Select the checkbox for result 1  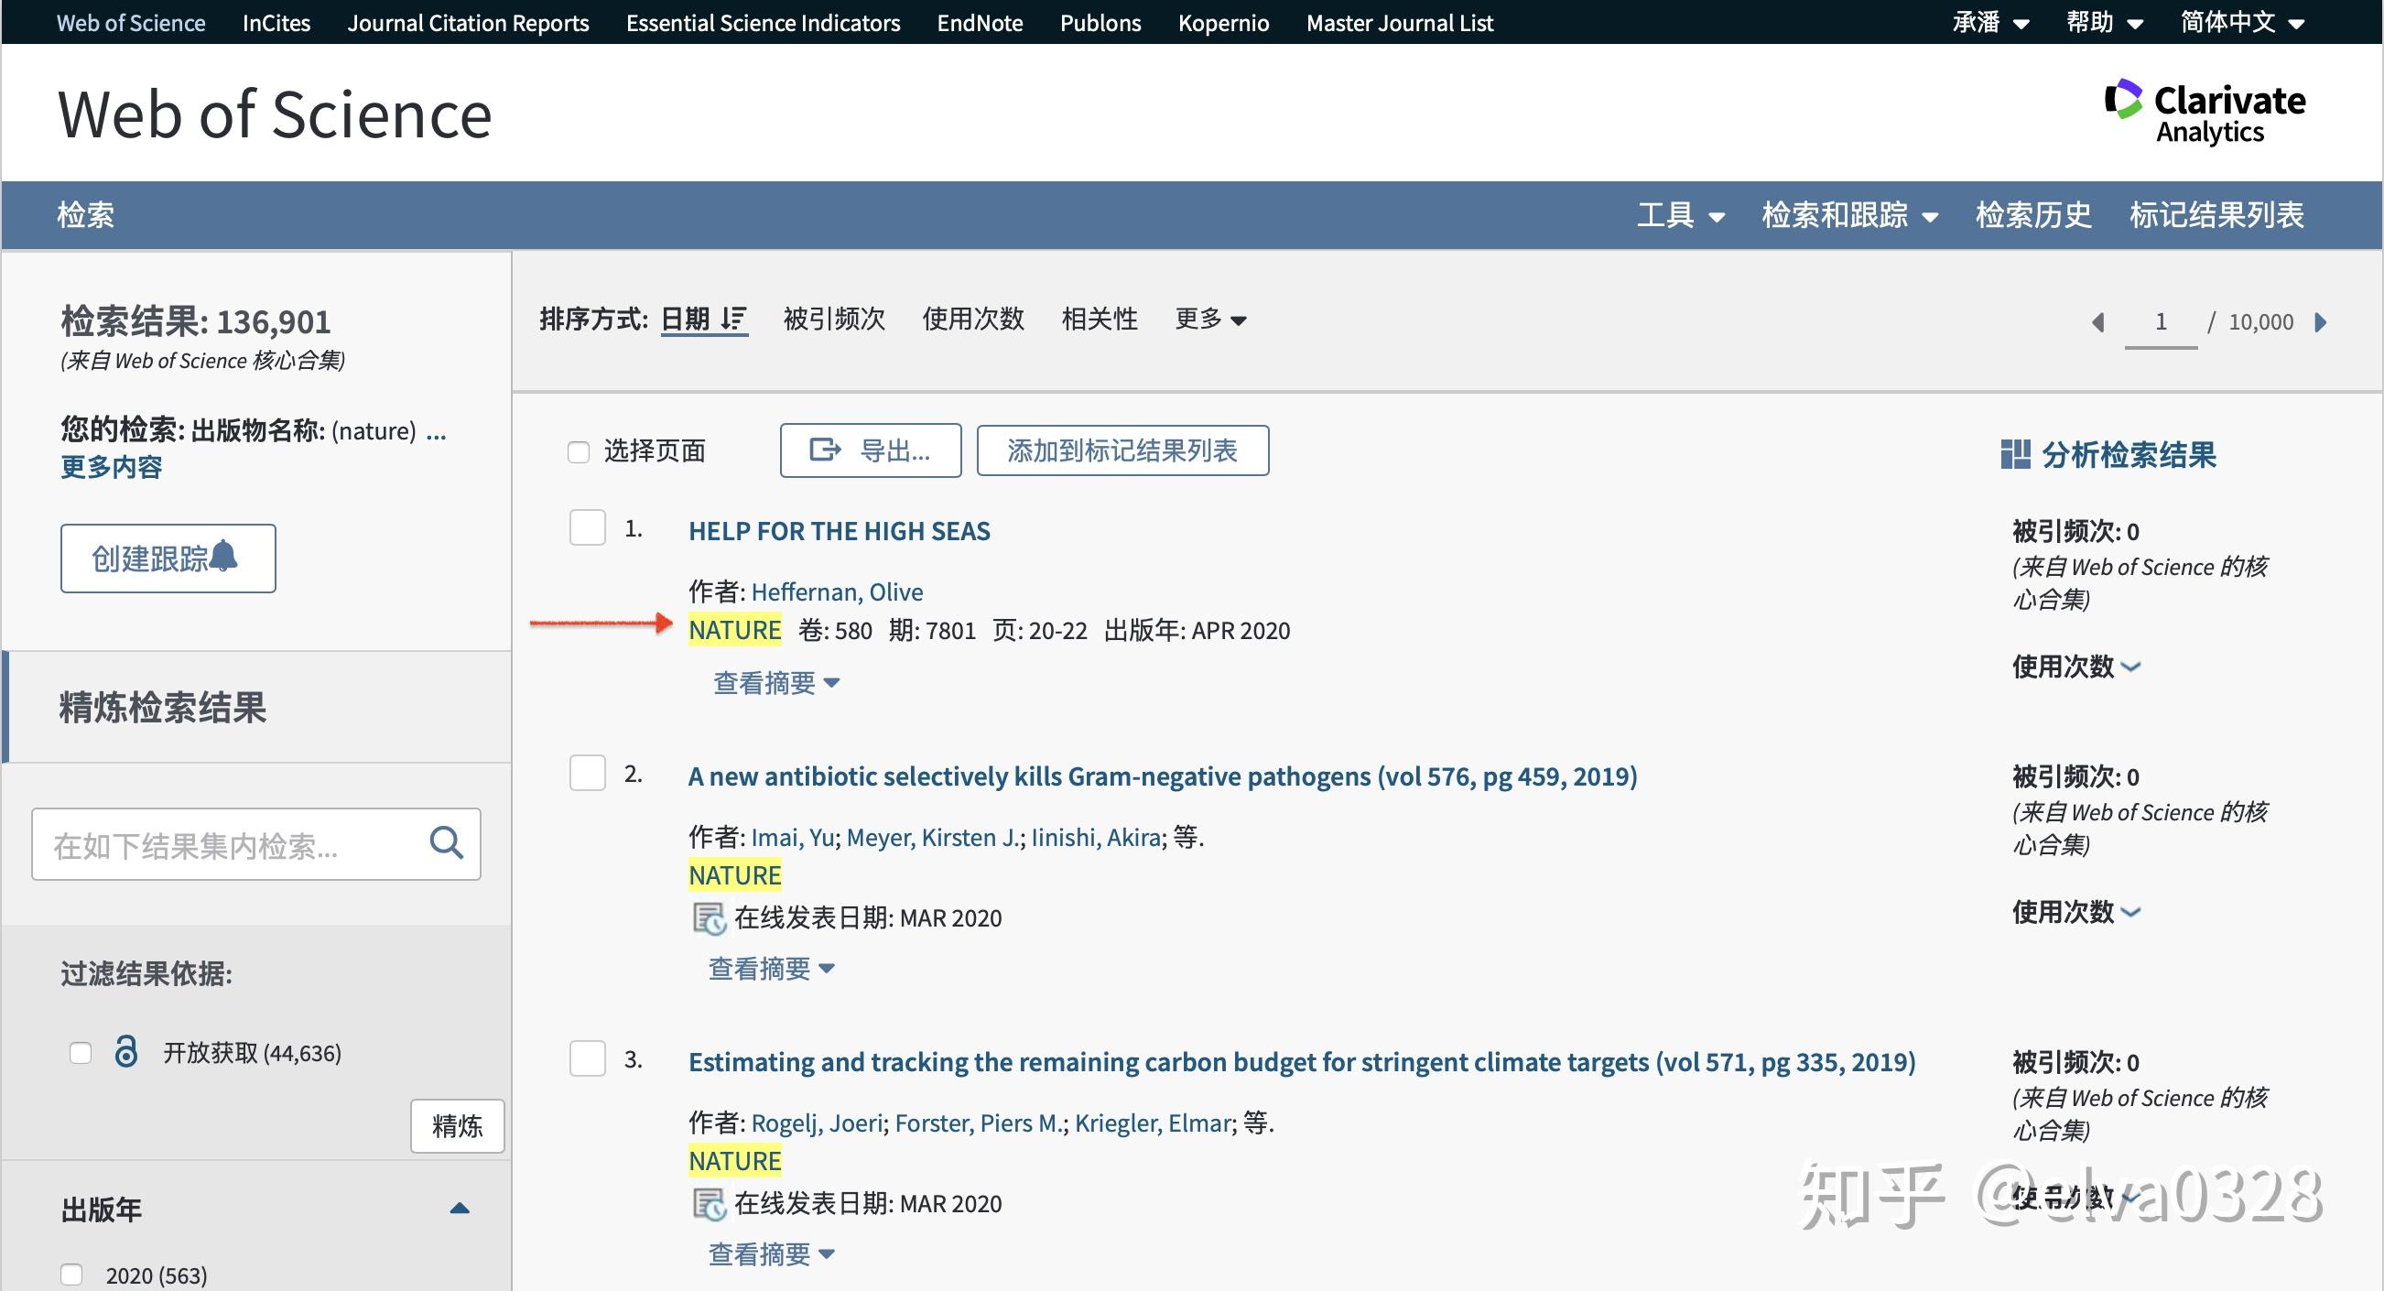[587, 527]
